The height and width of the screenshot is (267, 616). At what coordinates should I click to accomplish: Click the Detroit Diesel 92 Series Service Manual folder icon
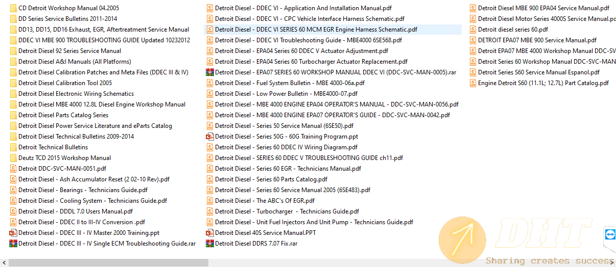pyautogui.click(x=13, y=51)
